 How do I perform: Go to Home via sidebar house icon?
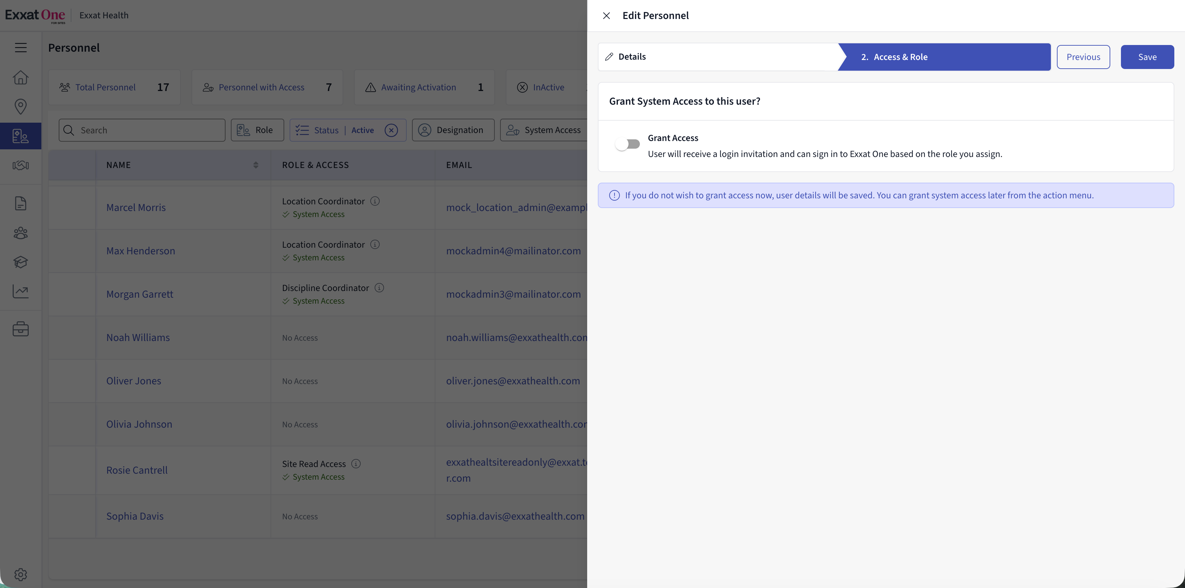click(x=21, y=77)
